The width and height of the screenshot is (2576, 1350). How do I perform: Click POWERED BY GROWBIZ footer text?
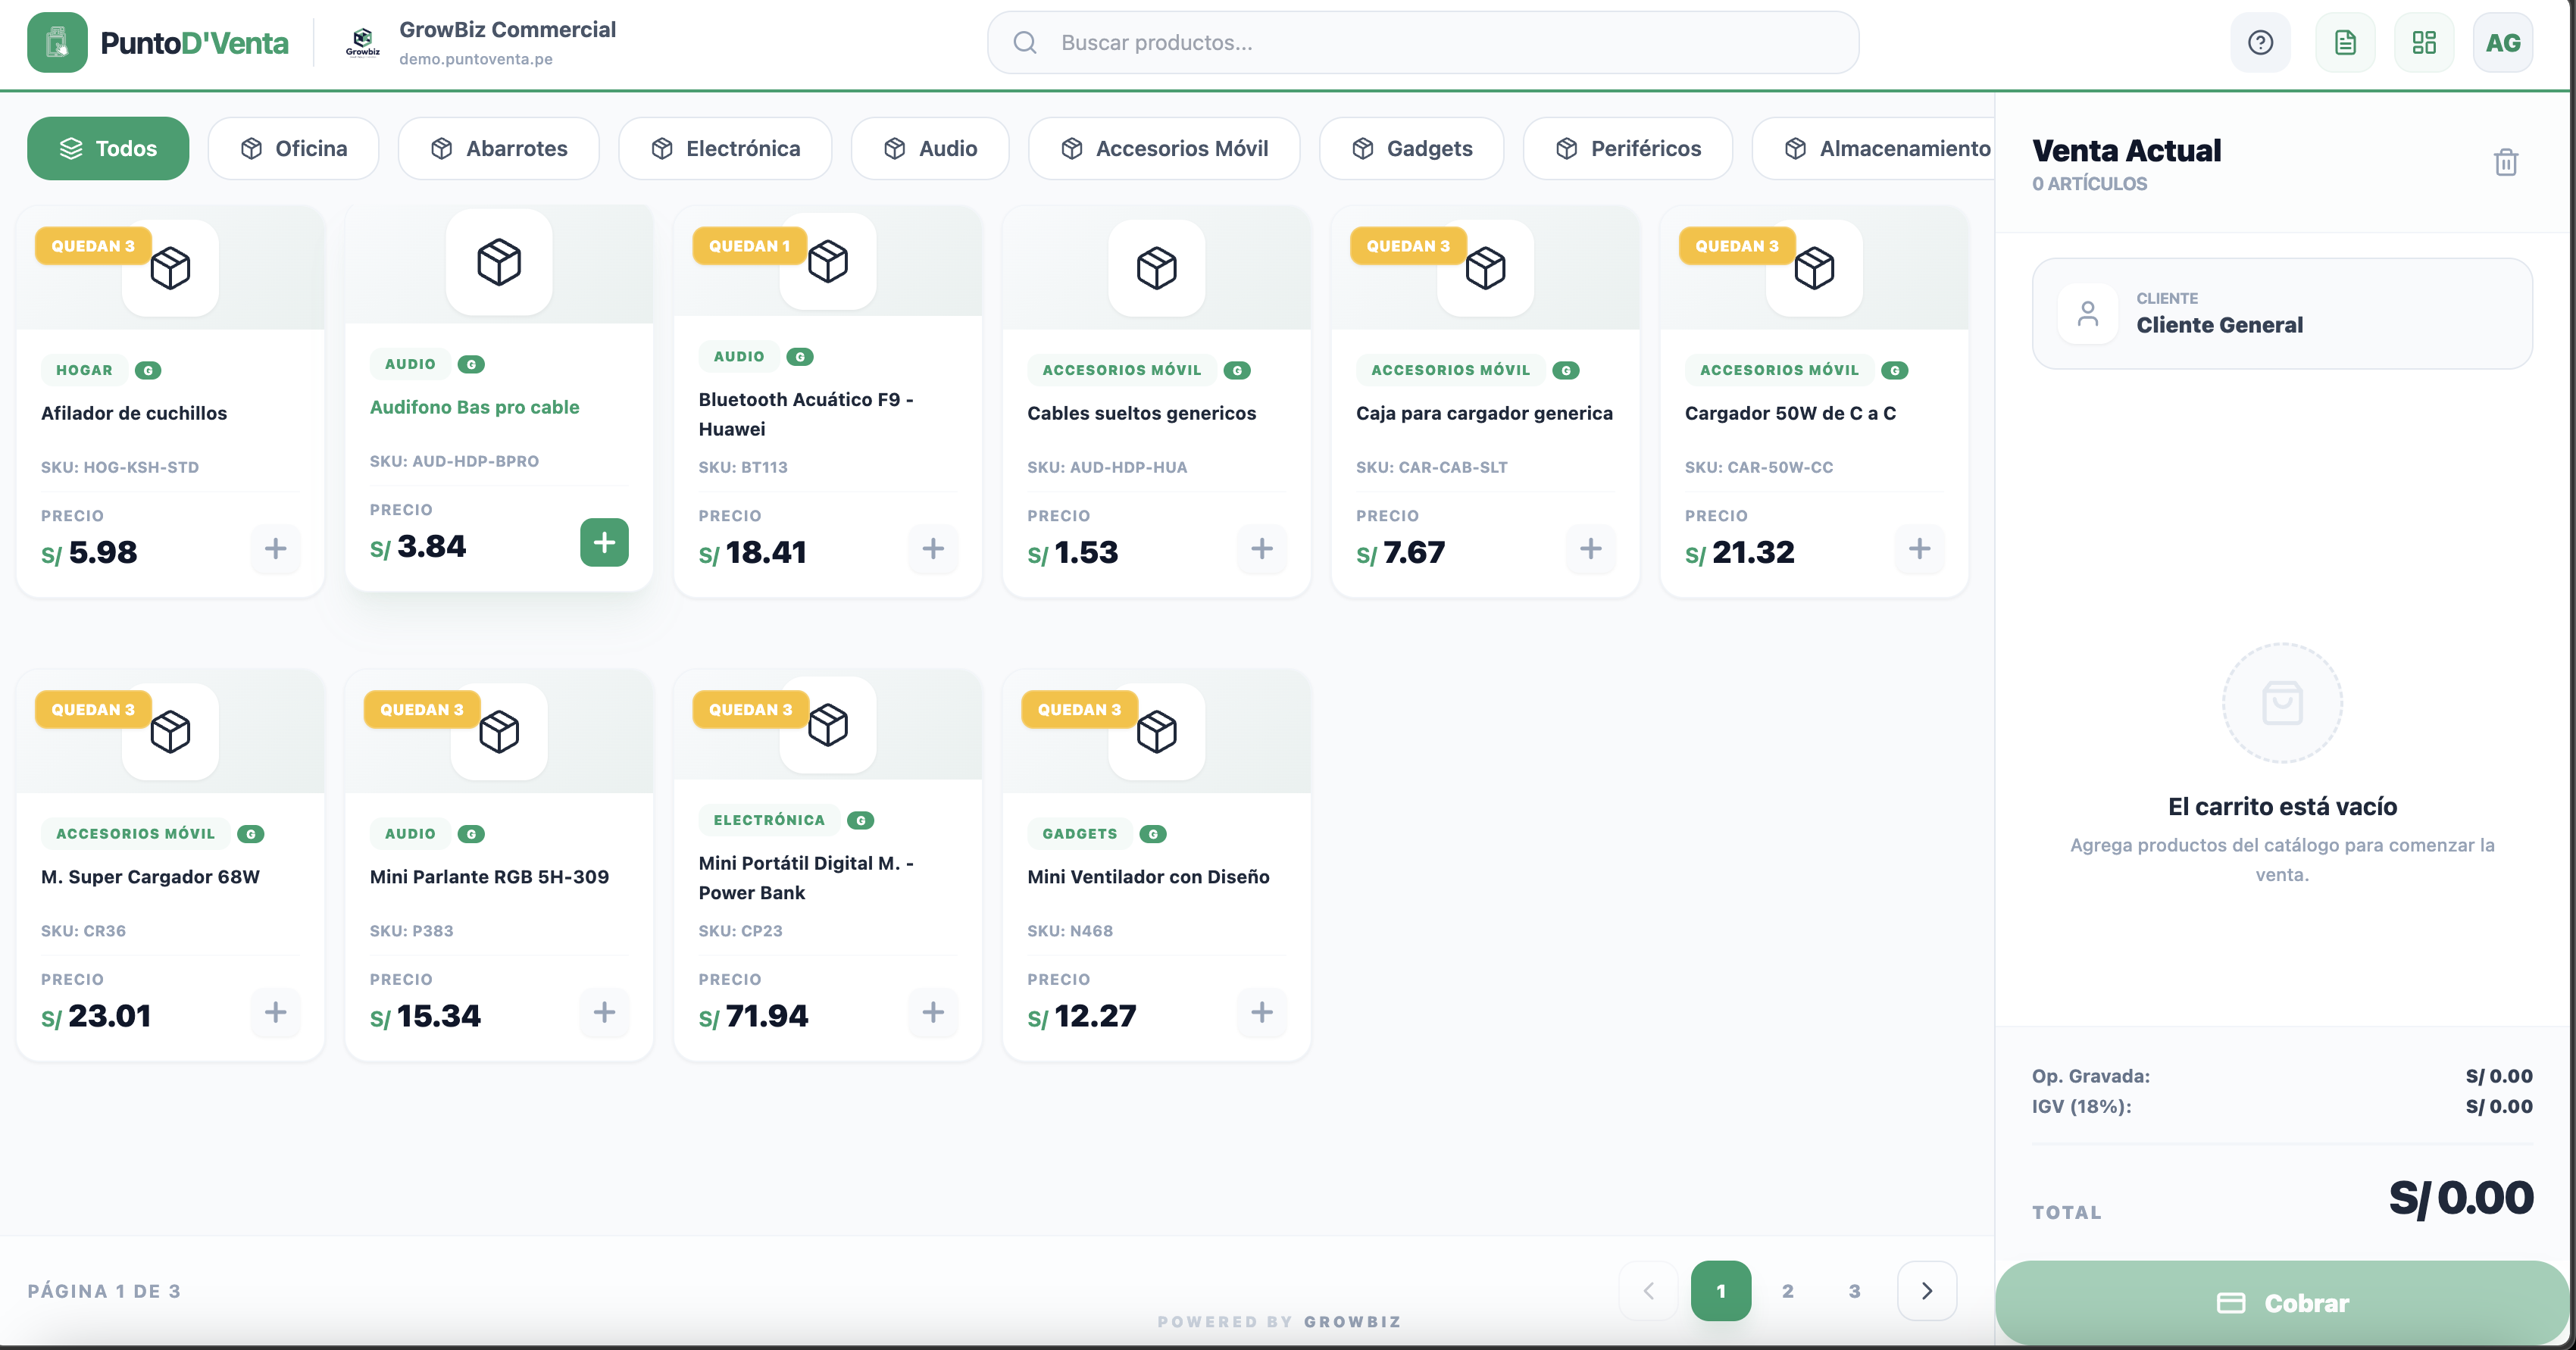click(x=1279, y=1322)
